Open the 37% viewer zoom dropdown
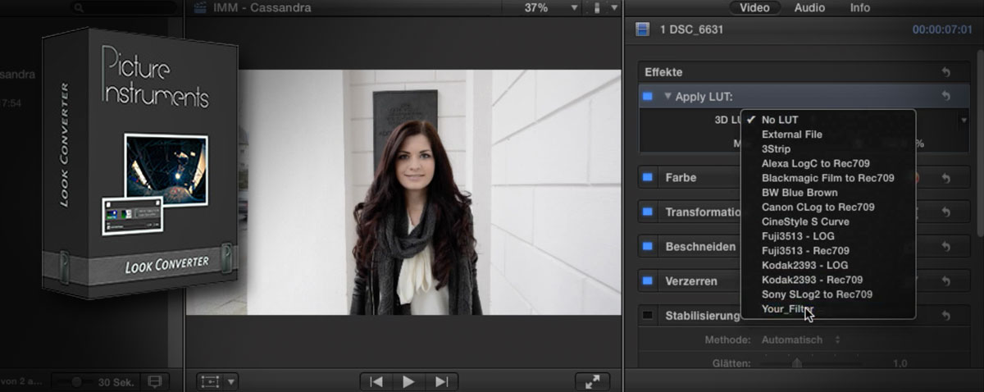The width and height of the screenshot is (984, 392). [x=551, y=7]
